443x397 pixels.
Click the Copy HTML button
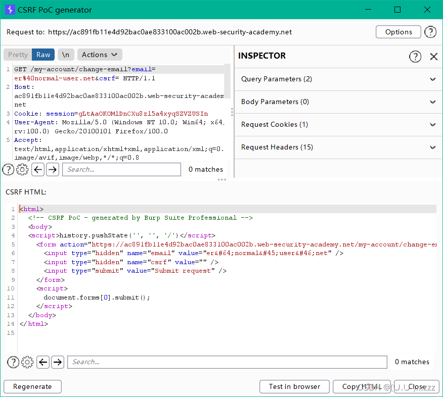pos(362,386)
